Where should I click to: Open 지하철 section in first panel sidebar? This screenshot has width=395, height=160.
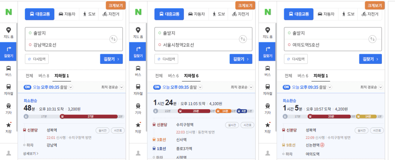[x=8, y=89]
